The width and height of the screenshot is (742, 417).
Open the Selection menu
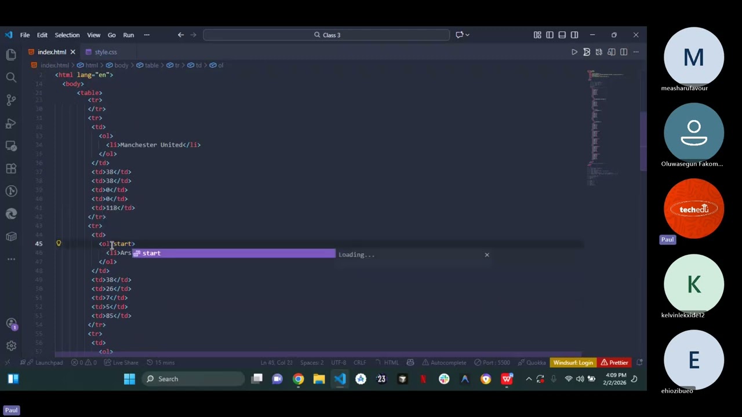click(x=67, y=35)
